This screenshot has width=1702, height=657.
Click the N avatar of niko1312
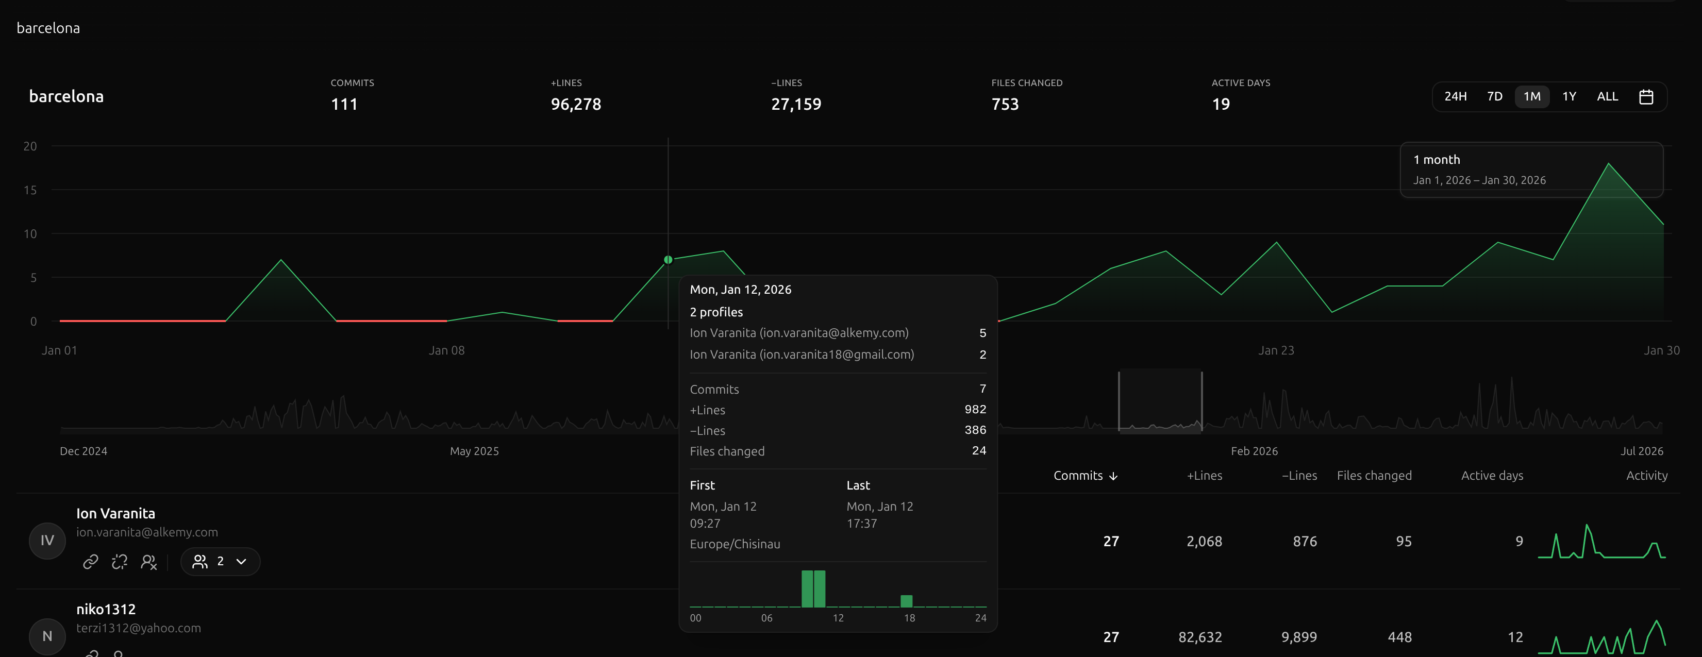point(47,636)
